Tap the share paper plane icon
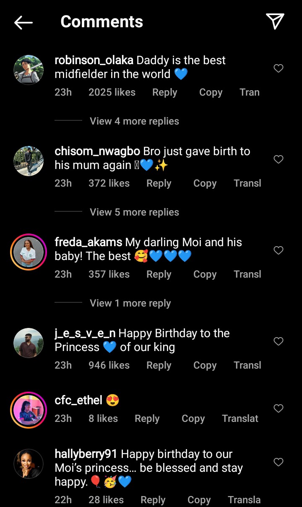This screenshot has width=302, height=507. [275, 21]
